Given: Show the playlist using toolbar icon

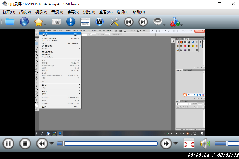Looking at the screenshot, I should (85, 22).
